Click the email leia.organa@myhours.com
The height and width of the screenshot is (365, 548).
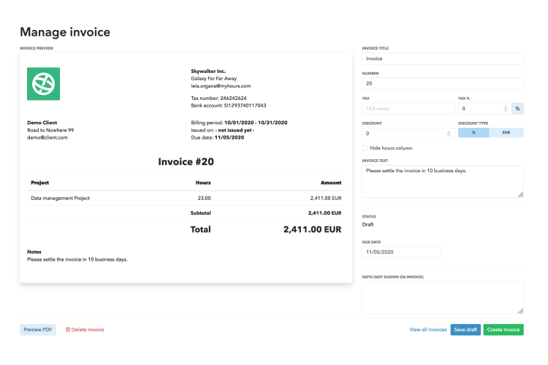point(221,86)
